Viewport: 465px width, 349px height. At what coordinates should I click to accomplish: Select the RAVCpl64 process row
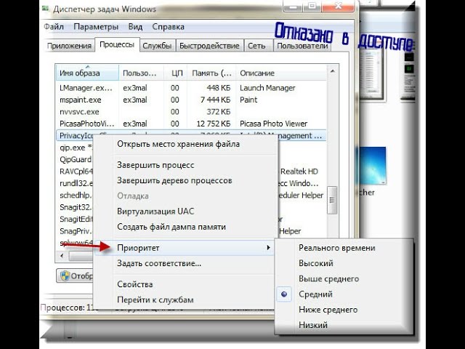pos(76,172)
